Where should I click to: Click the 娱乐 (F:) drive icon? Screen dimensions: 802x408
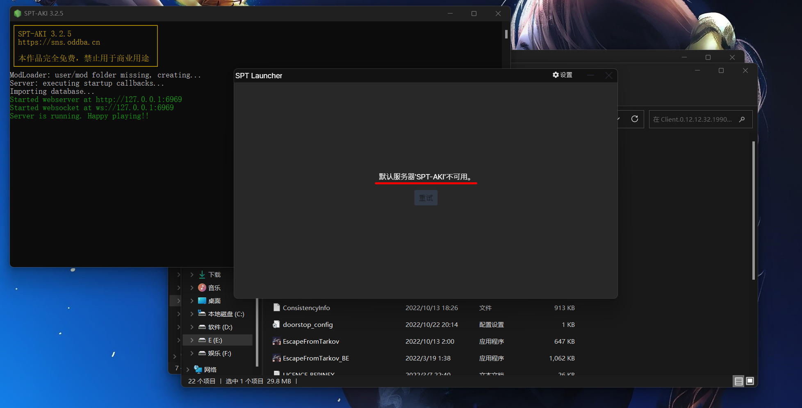point(202,353)
